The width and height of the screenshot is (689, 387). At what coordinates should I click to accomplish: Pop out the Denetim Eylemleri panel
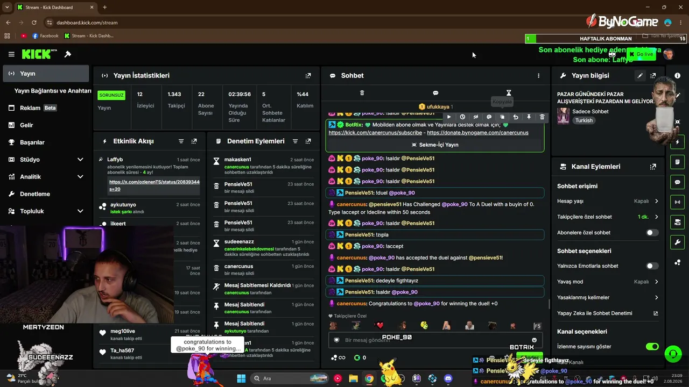point(308,141)
